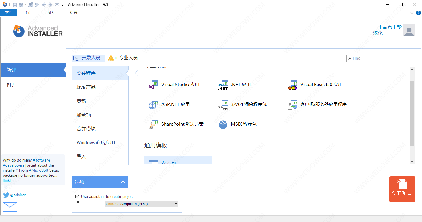The width and height of the screenshot is (422, 222).
Task: Switch to the IT 专业人员 category tab
Action: (x=123, y=58)
